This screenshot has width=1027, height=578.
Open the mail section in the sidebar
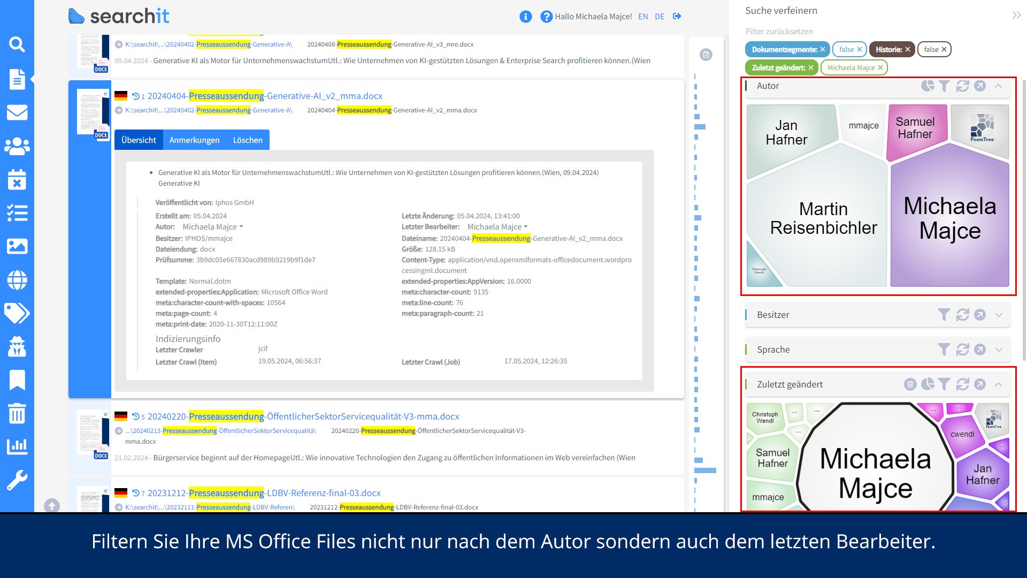17,112
